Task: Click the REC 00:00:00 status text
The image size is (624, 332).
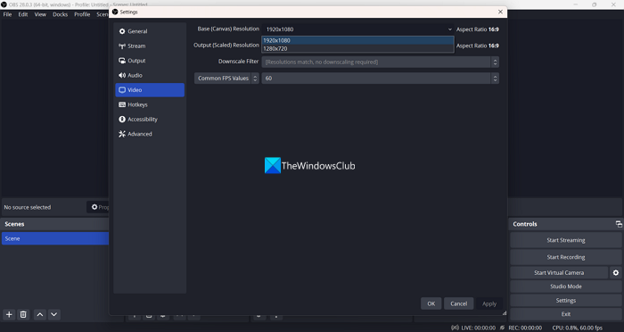Action: [x=525, y=328]
